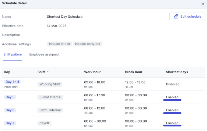Click the Edit schedule button

187,17
